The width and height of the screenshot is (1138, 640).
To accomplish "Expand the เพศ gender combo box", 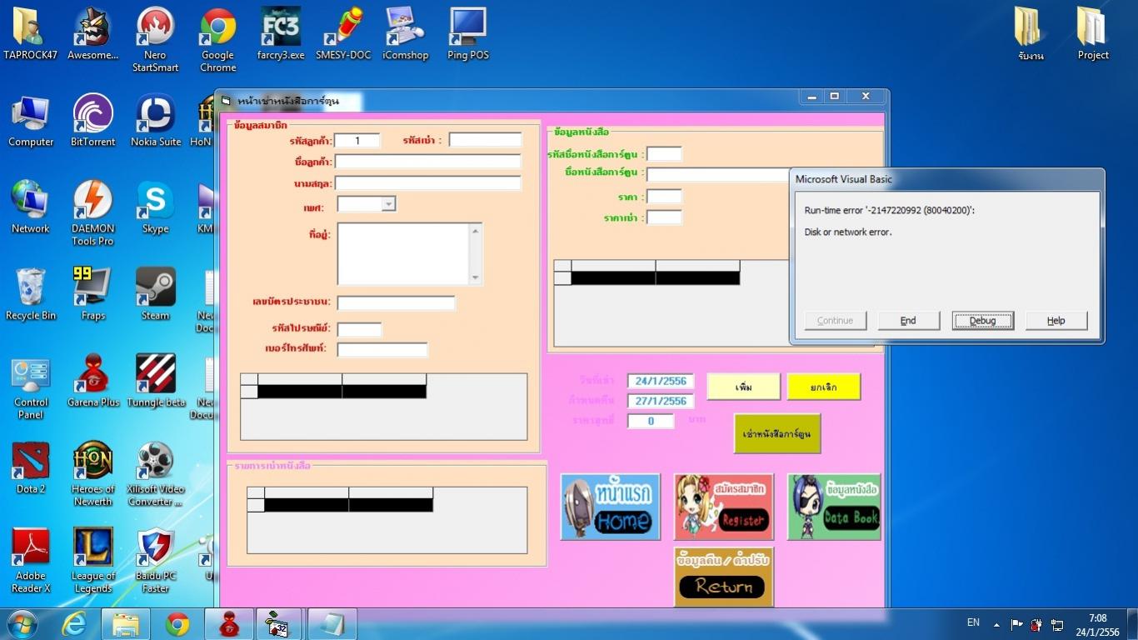I will [x=388, y=204].
